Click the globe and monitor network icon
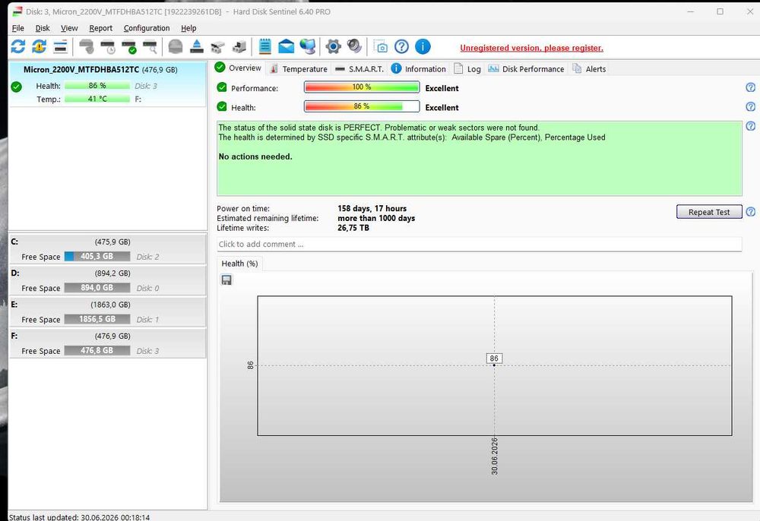The image size is (760, 521). click(307, 46)
